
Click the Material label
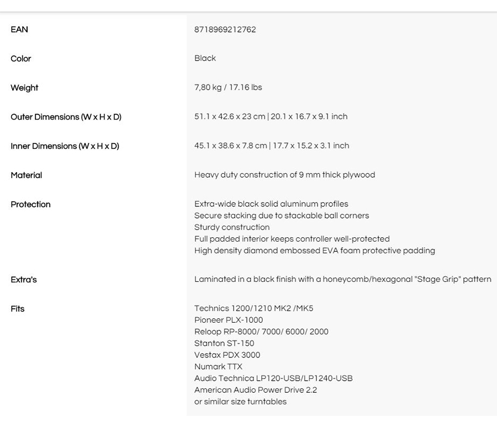point(26,175)
